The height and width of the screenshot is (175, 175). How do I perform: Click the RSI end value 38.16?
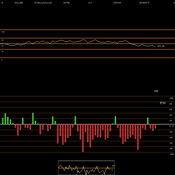pos(161,46)
